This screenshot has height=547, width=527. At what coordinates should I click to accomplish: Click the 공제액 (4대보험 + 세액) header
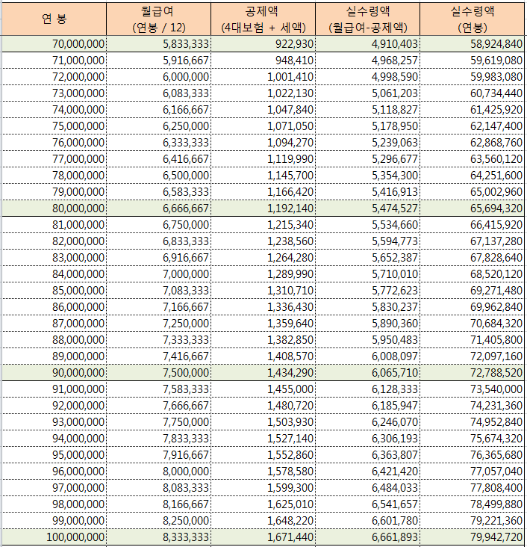pos(263,19)
